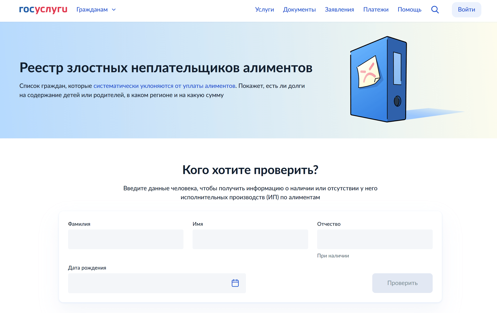Follow the 'систематически уклоняются от уплаты алиментов' link

(164, 86)
